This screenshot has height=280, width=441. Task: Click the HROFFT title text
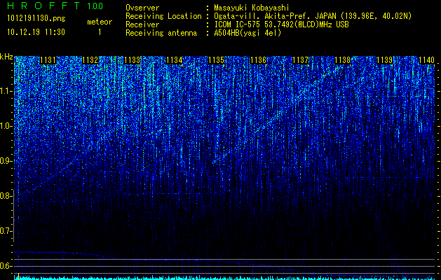click(x=43, y=6)
